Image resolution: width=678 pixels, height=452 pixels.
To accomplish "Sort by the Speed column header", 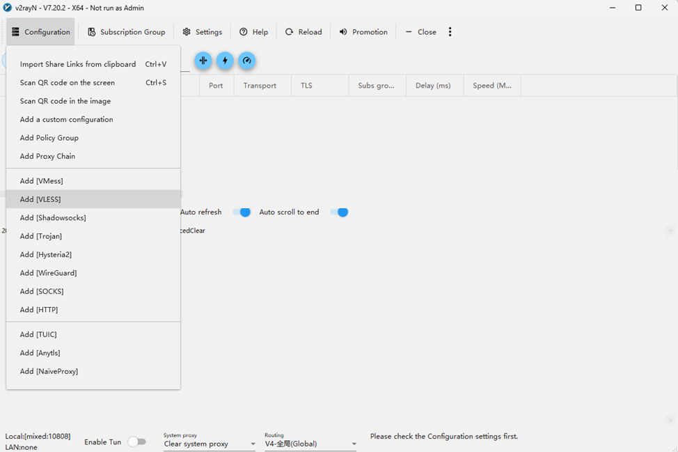I will tap(492, 85).
